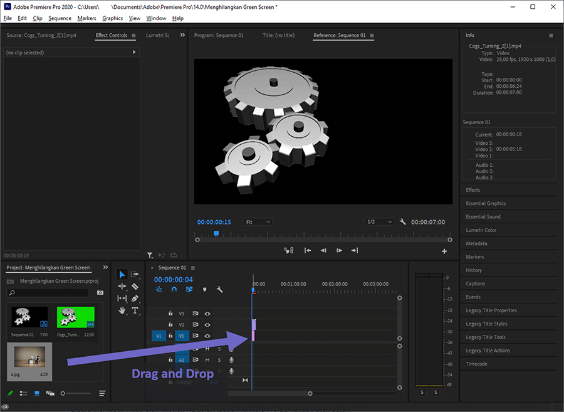Screen dimensions: 564x412
Task: Switch to the Title: (no title) tab
Action: 278,35
